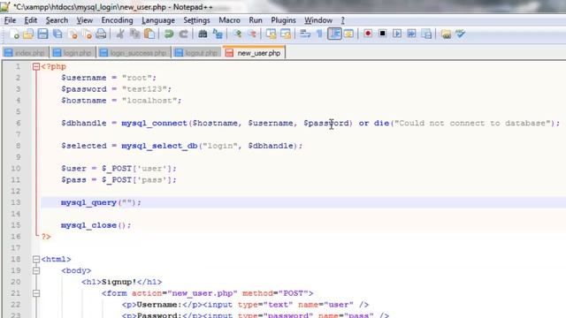Save the current file with Save icon

pos(42,34)
